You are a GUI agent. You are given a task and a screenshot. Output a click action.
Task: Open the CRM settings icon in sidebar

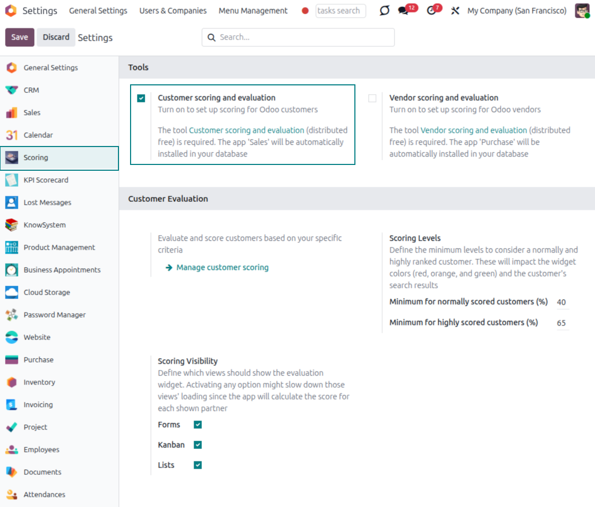(12, 90)
